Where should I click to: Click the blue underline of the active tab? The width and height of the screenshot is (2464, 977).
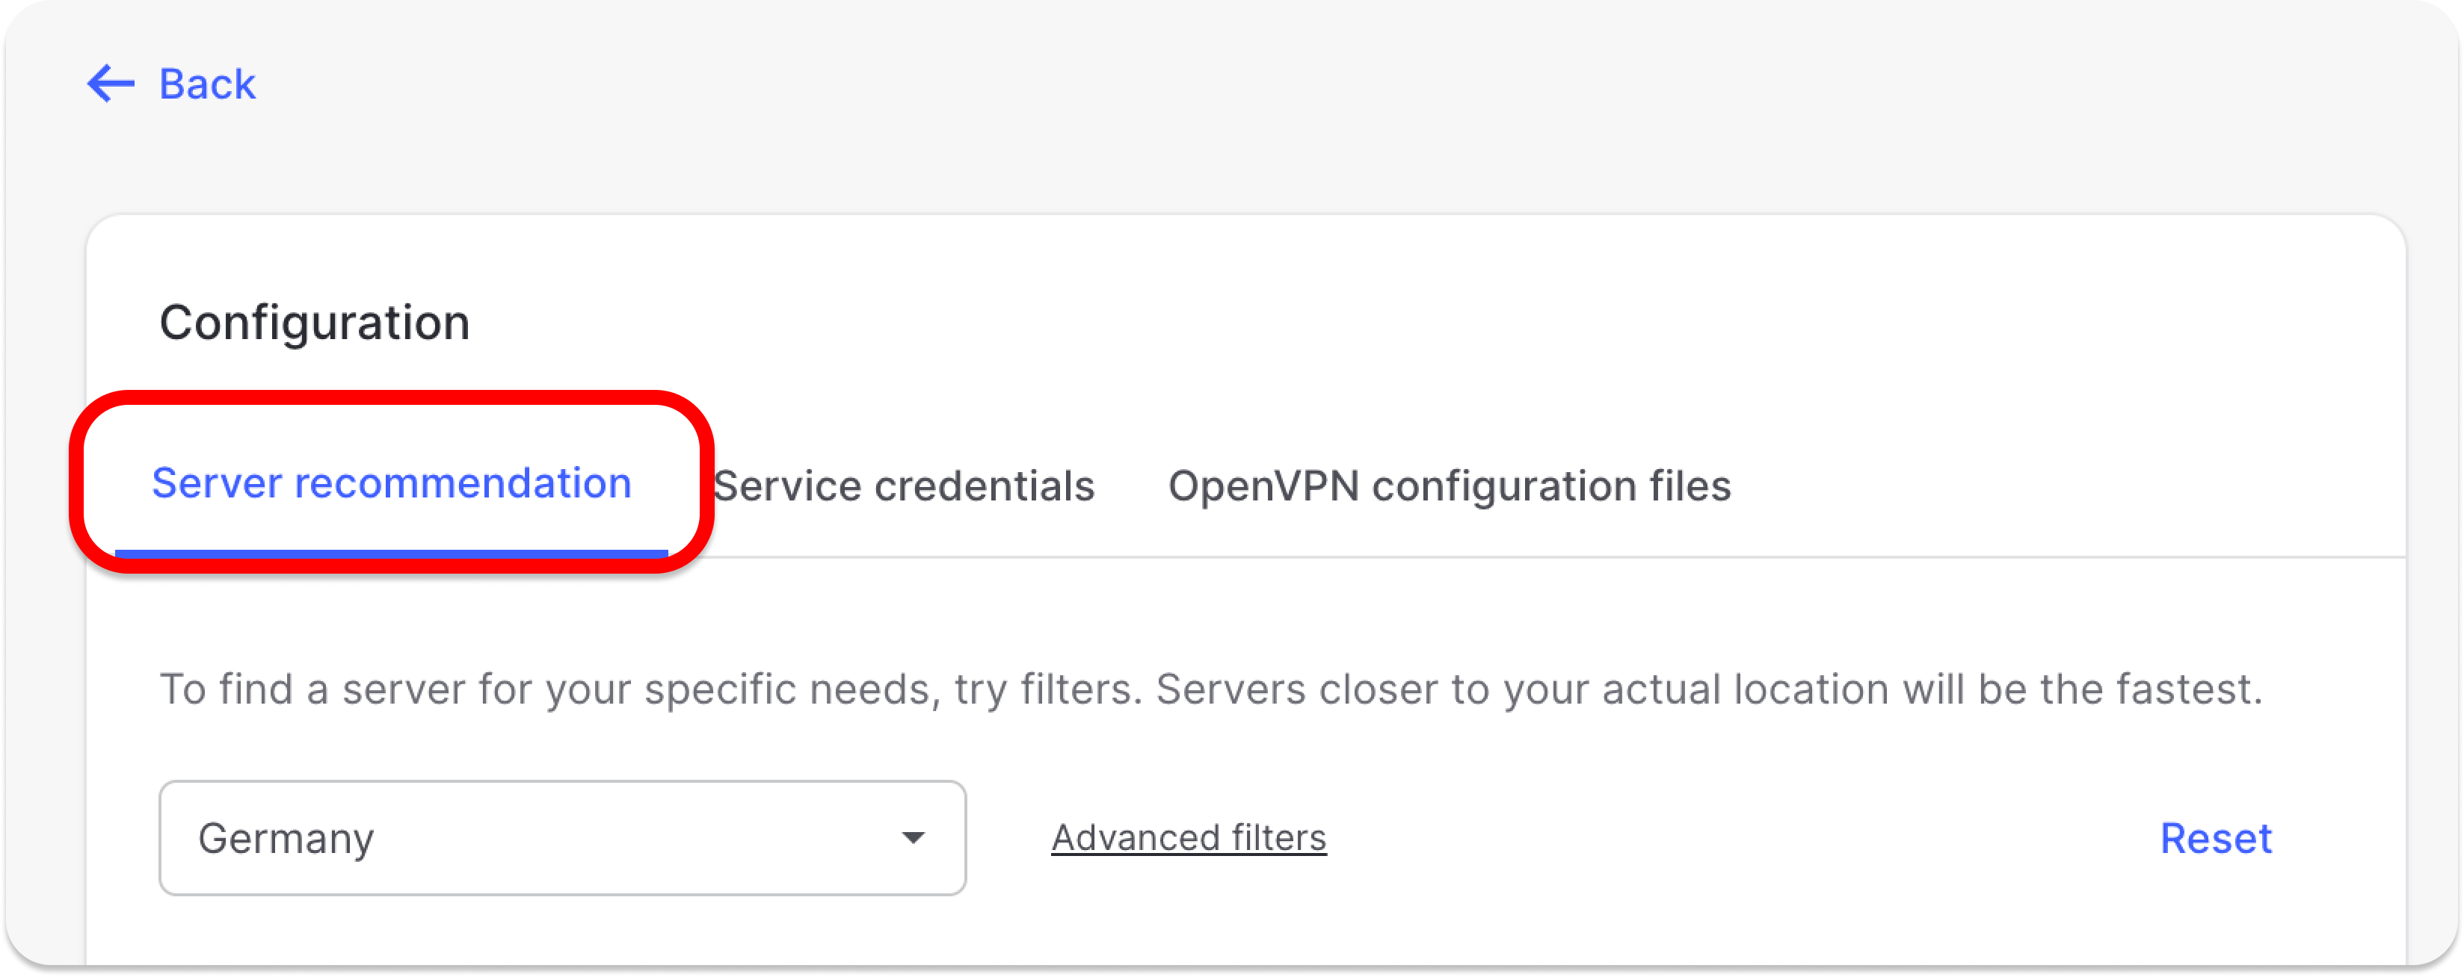point(391,553)
